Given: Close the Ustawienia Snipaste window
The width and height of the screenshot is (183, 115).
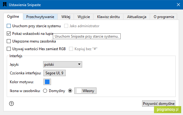Looking at the screenshot, I should pyautogui.click(x=178, y=5).
